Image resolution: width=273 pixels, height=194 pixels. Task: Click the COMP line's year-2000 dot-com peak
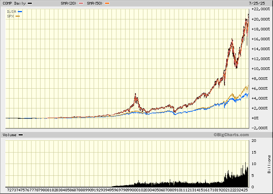coord(135,94)
